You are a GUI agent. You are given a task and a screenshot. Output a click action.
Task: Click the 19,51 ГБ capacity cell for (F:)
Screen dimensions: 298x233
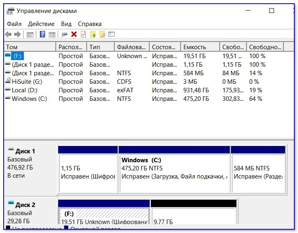click(x=194, y=56)
